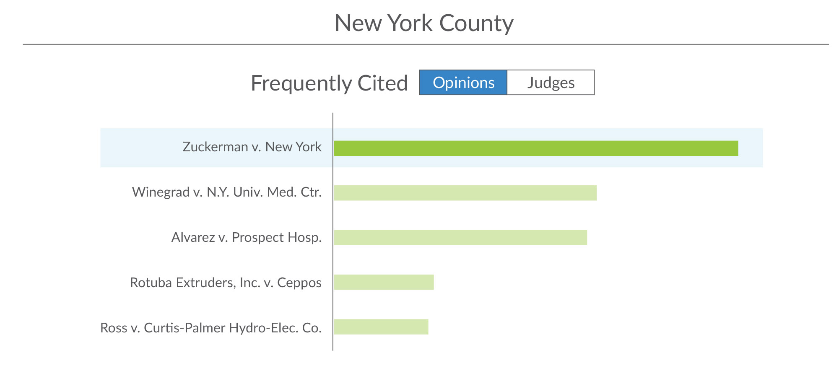Select the dark green Zuckerman bar
The image size is (839, 376).
click(x=536, y=148)
